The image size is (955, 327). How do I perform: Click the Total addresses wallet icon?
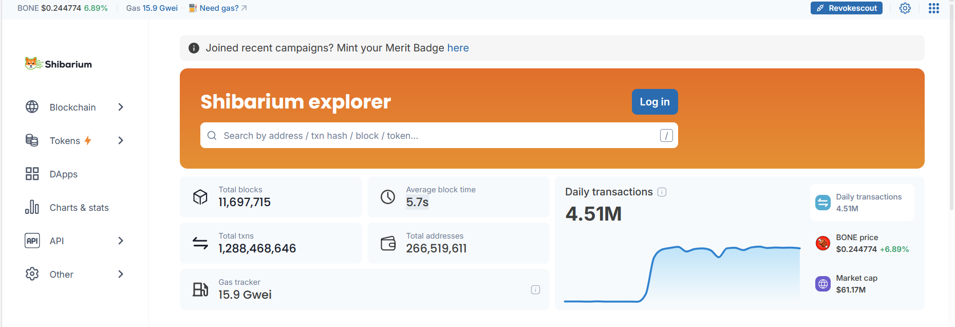click(x=388, y=243)
